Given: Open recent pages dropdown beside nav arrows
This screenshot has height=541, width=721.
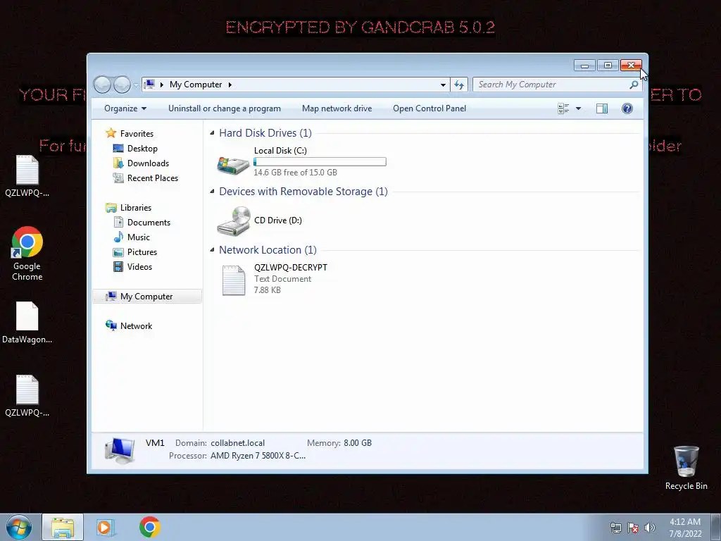Looking at the screenshot, I should tap(136, 85).
